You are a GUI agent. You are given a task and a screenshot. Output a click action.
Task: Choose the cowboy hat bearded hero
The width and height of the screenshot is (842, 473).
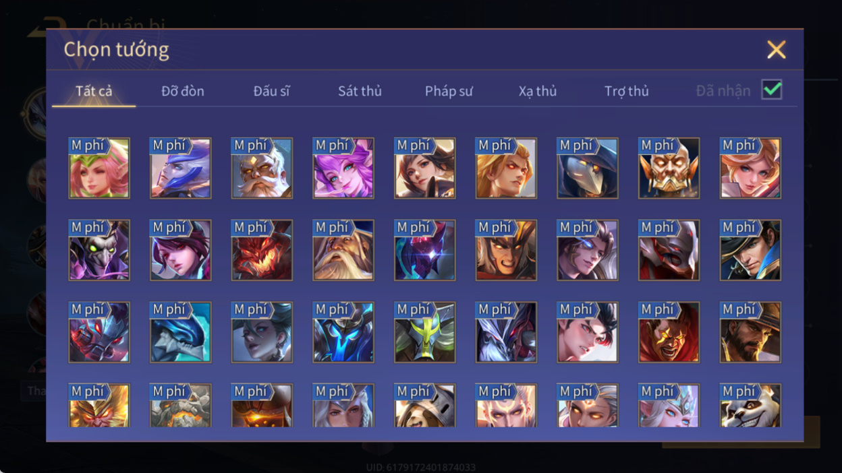(750, 332)
